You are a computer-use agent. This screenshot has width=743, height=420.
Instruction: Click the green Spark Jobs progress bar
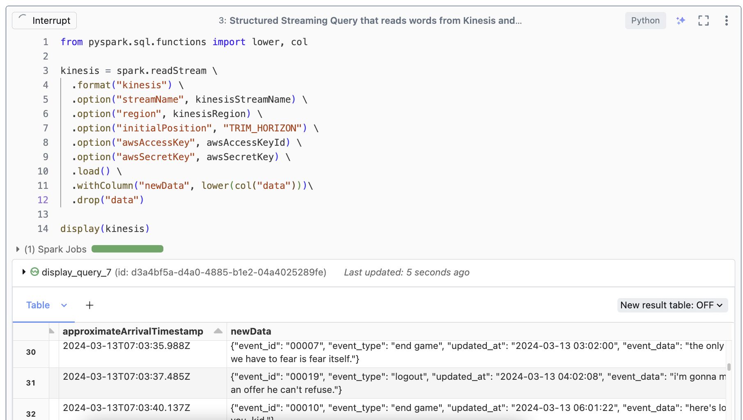click(127, 249)
